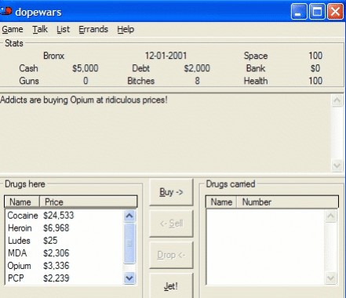The width and height of the screenshot is (346, 298).
Task: Click Name column header in Drugs carried
Action: 221,202
